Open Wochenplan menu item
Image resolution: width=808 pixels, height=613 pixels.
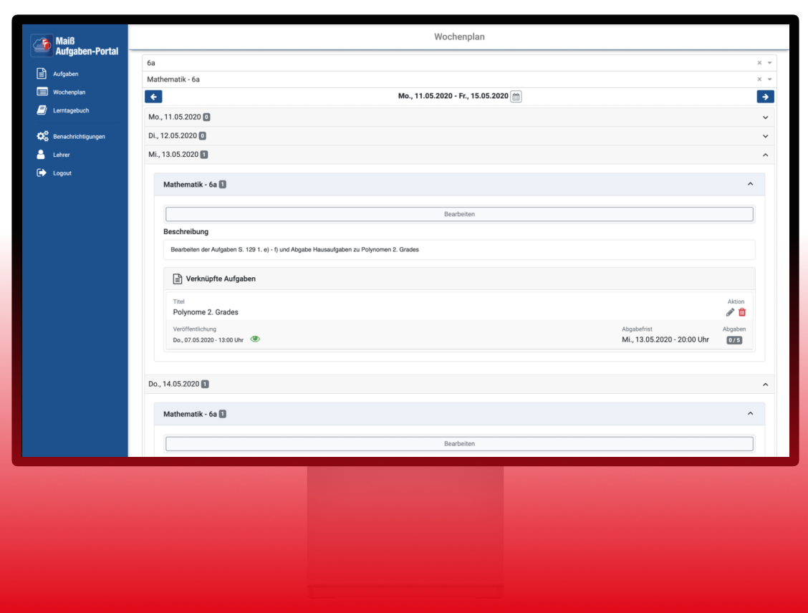coord(69,92)
